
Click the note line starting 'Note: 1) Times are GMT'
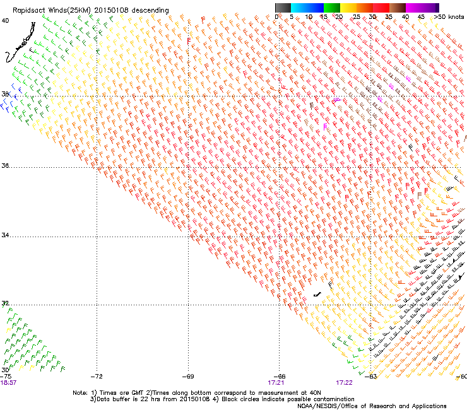tap(196, 393)
